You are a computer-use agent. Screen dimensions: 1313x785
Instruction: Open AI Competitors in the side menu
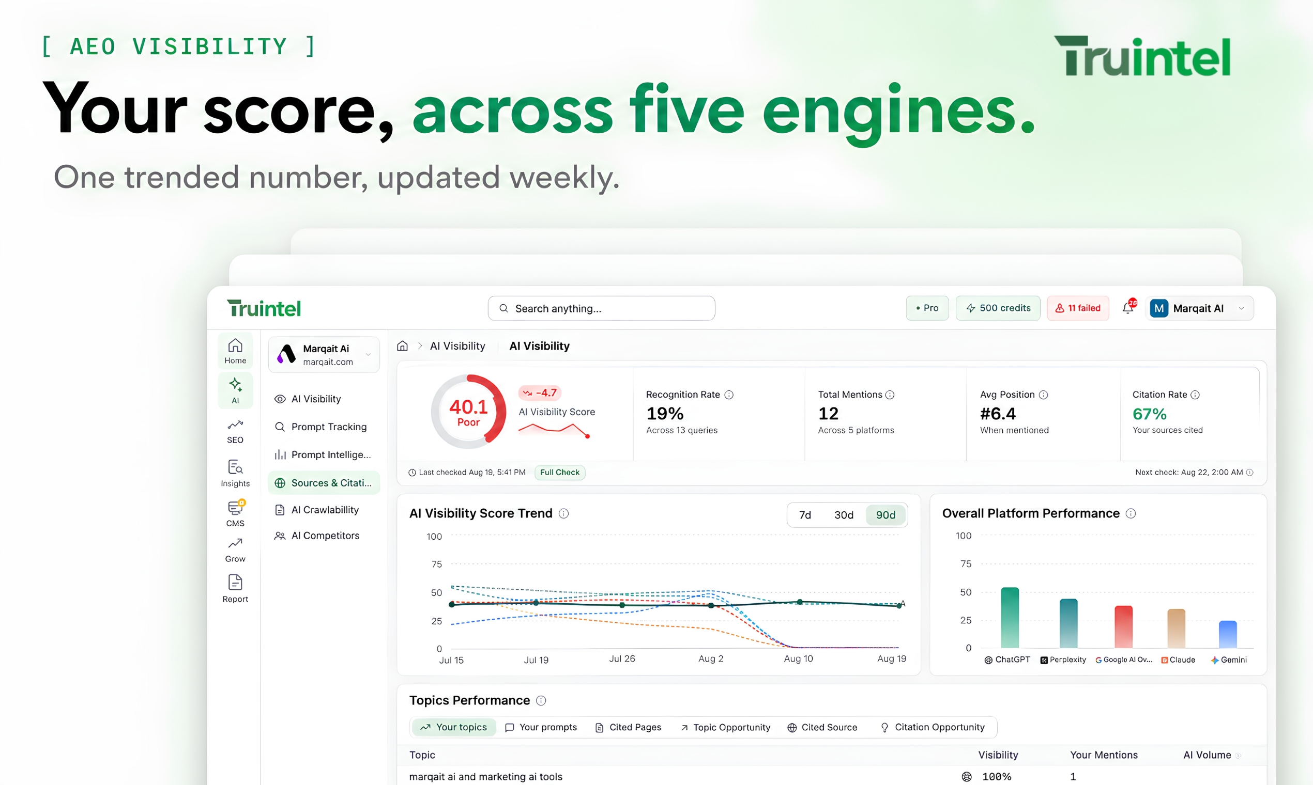pyautogui.click(x=324, y=536)
